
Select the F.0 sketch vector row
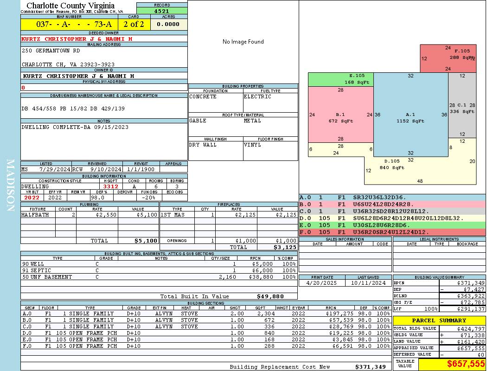(x=392, y=232)
